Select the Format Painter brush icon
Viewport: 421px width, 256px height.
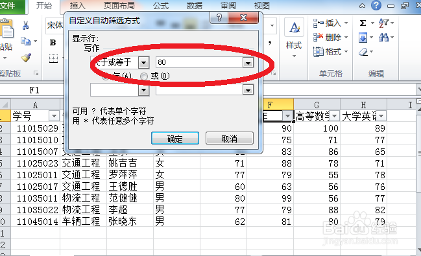26,58
